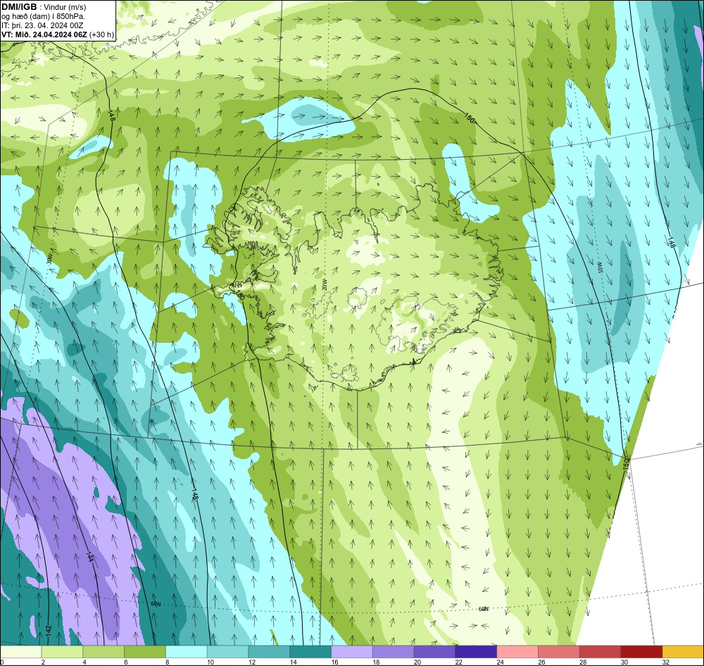
Task: Click the 22–24 m/s dark indigo legend swatch
Action: pyautogui.click(x=476, y=652)
